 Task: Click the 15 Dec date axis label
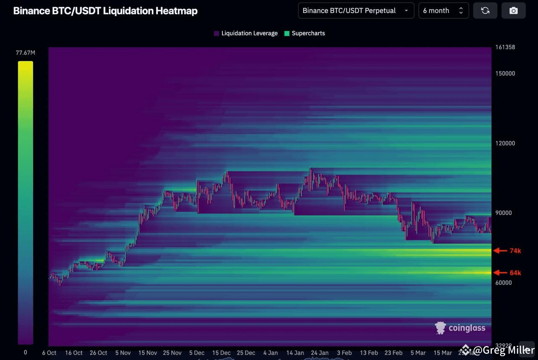(x=222, y=353)
